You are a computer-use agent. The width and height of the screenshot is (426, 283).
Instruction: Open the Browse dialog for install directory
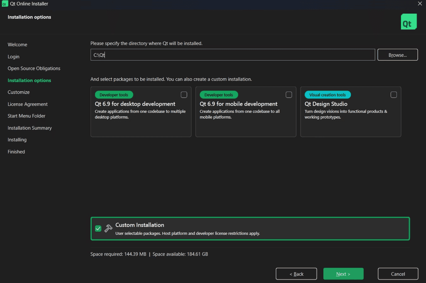coord(397,55)
